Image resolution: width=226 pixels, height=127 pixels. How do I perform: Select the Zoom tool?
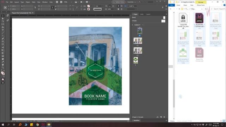3,67
